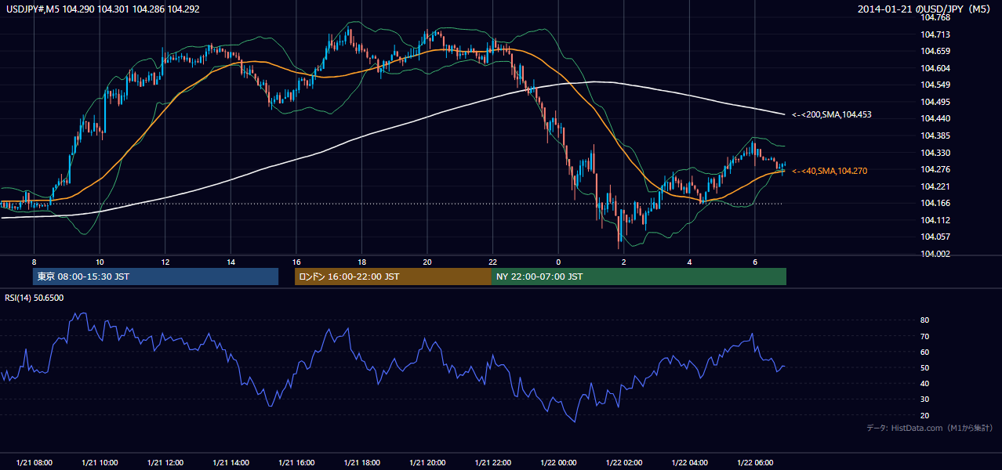
Task: Select the NY 22:00-07:00 JST session bar
Action: [639, 277]
